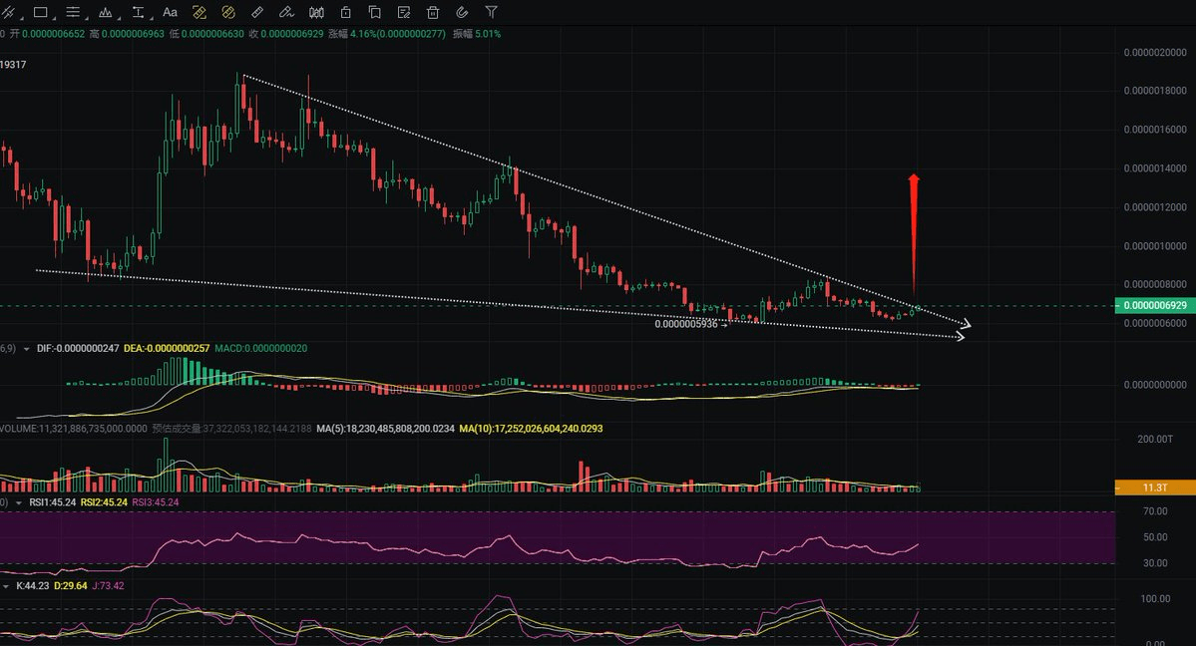The height and width of the screenshot is (646, 1196).
Task: Click the RSI2:45.24 label
Action: pyautogui.click(x=104, y=502)
